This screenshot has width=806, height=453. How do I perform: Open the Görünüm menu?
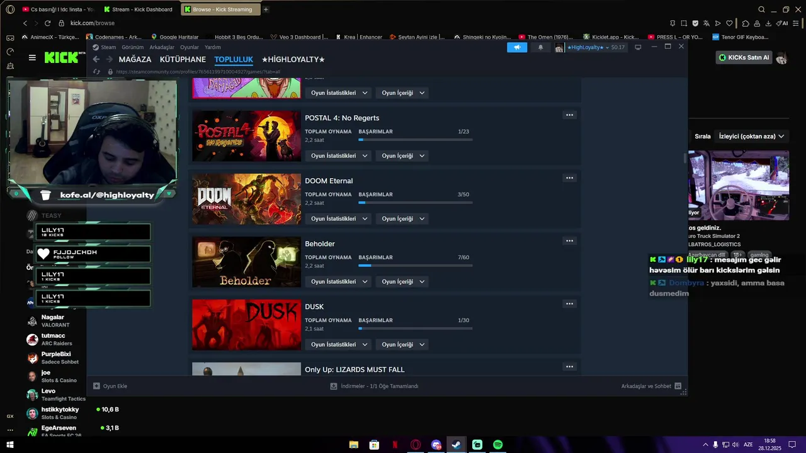click(x=132, y=47)
